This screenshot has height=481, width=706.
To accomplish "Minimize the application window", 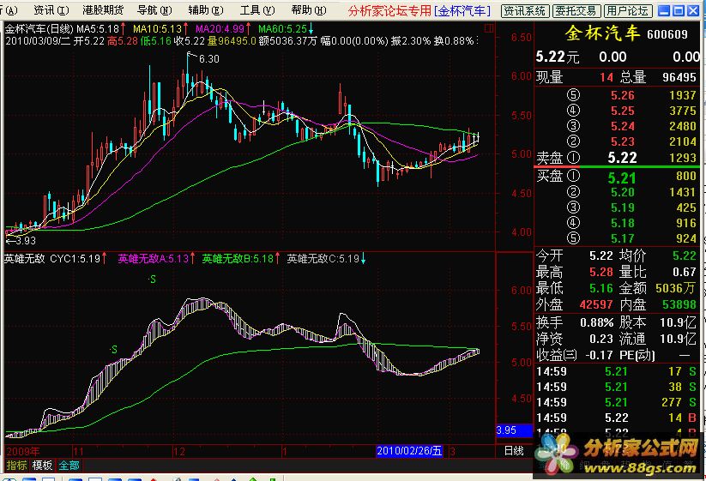I will [x=664, y=11].
